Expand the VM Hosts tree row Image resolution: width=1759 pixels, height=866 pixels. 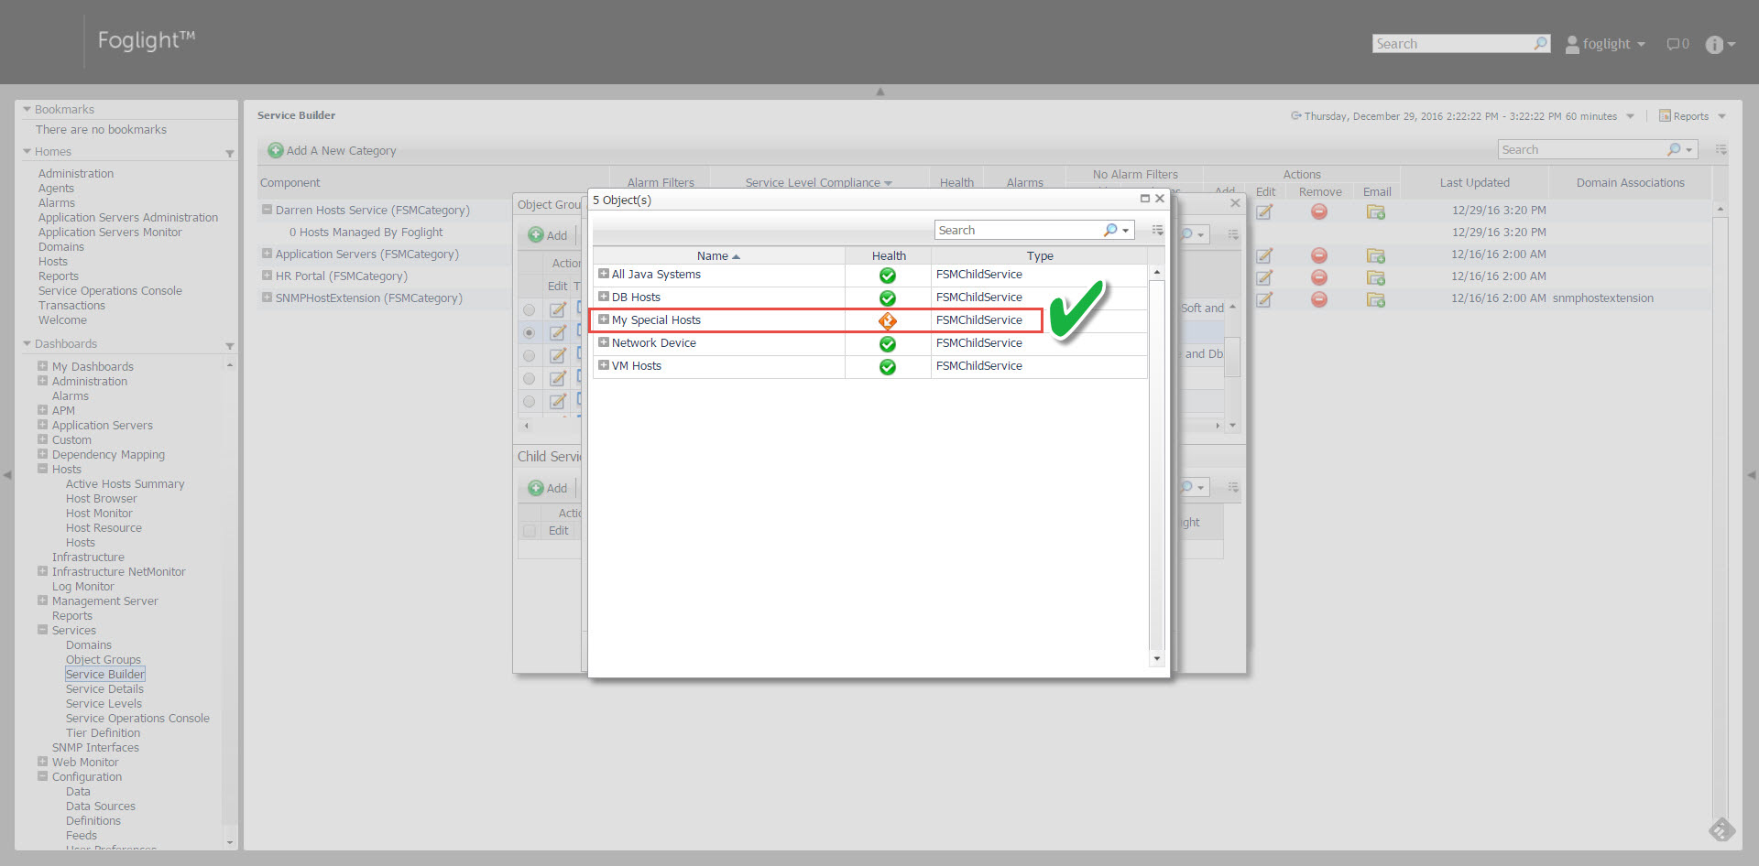604,365
